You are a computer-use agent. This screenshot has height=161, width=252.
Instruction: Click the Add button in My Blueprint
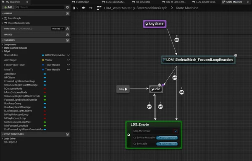tap(8, 7)
